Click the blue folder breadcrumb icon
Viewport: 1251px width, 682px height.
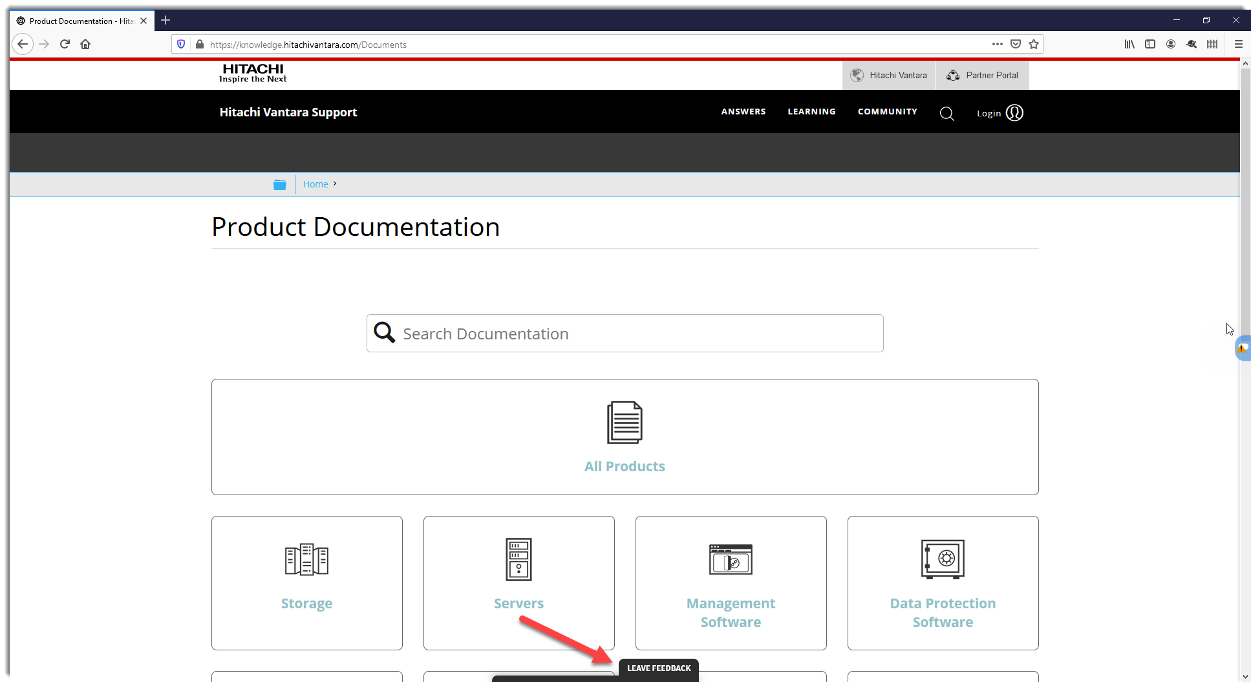pos(280,184)
